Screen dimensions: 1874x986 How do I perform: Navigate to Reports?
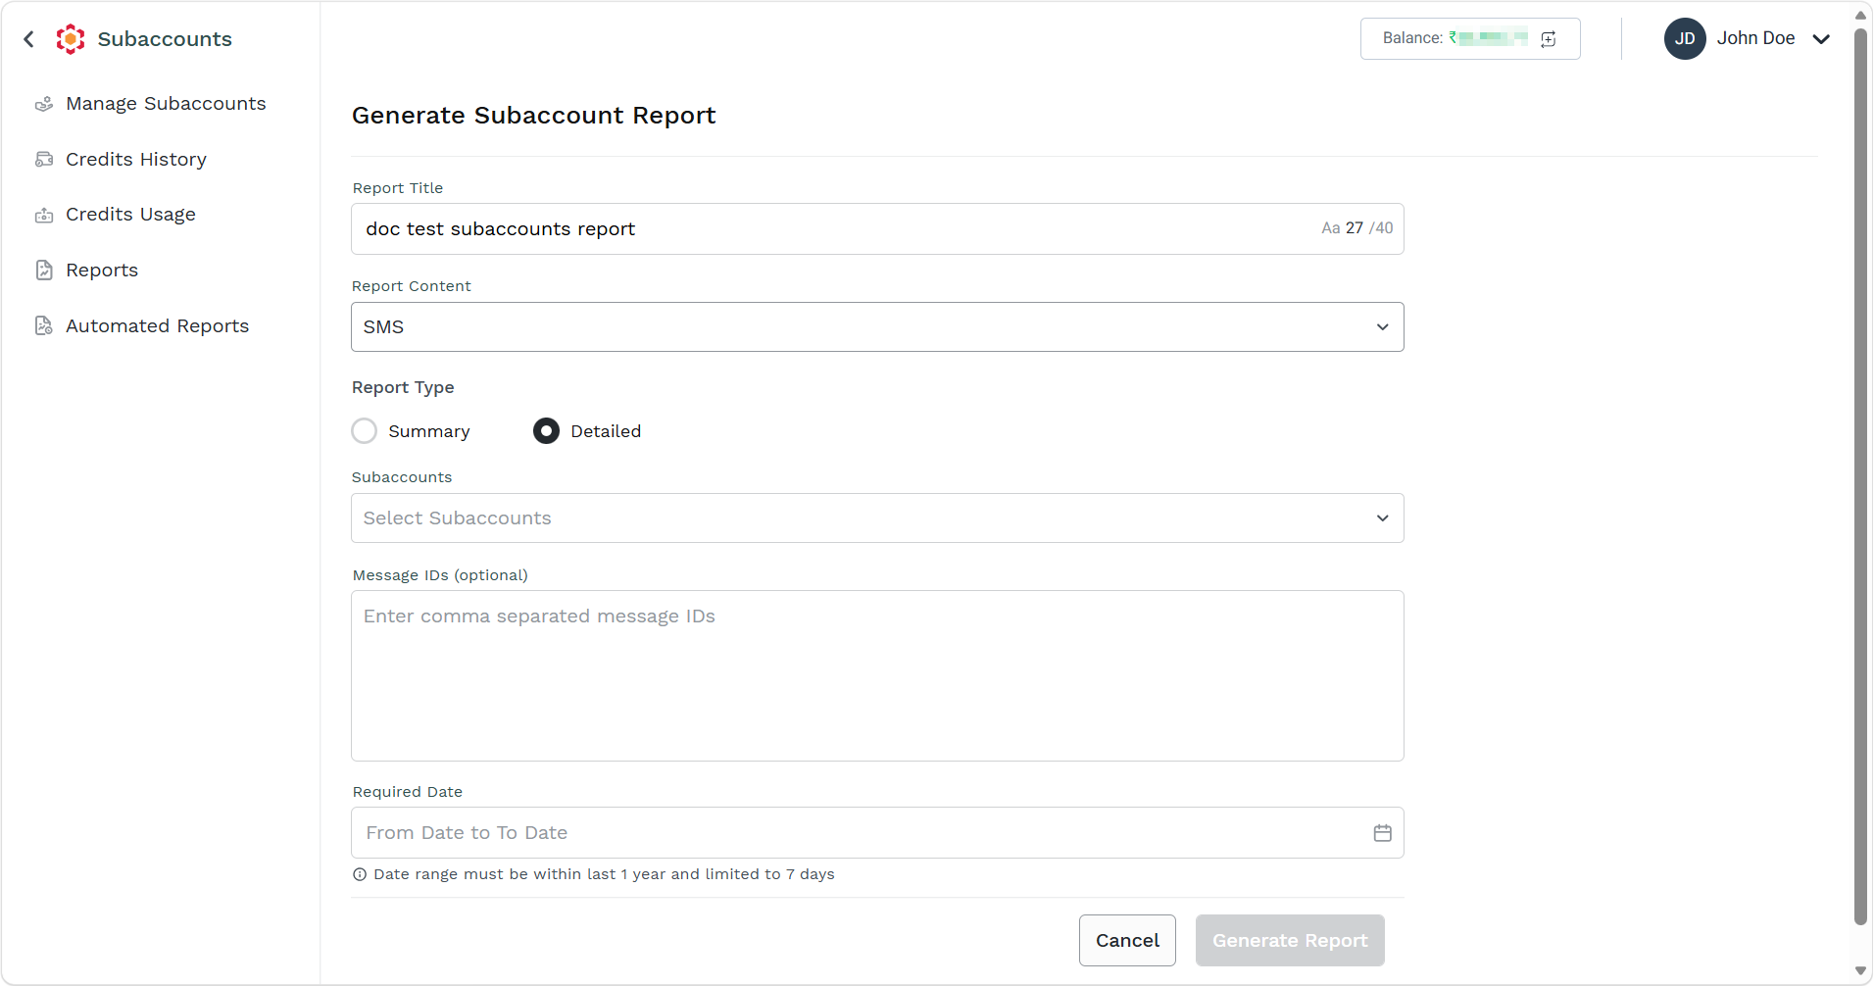pyautogui.click(x=102, y=271)
